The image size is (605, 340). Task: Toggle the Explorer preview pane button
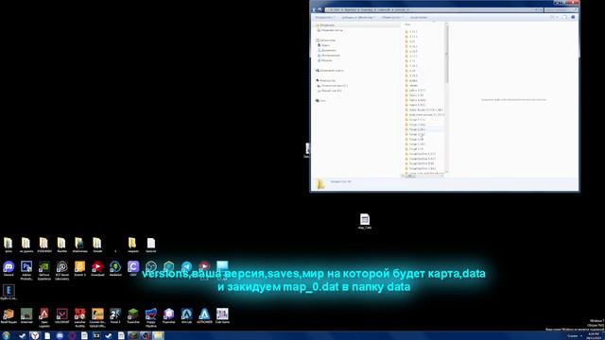[565, 17]
